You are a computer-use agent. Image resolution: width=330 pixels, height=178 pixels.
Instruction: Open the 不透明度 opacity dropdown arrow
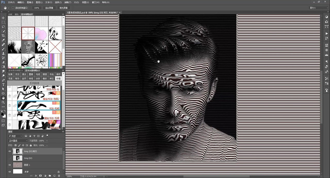point(47,141)
